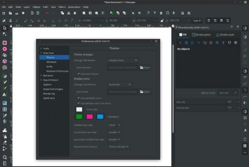Select the Rectangle tool
Image resolution: width=249 pixels, height=167 pixels.
(x=5, y=43)
